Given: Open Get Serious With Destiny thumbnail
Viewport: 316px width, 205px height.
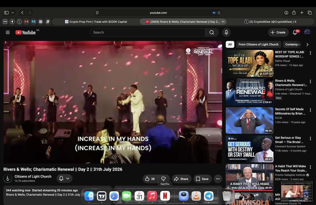Looking at the screenshot, I should [250, 149].
